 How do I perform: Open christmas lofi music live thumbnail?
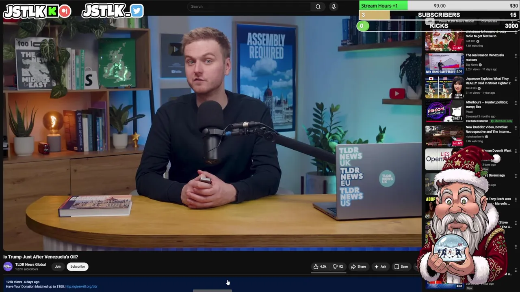pos(444,41)
